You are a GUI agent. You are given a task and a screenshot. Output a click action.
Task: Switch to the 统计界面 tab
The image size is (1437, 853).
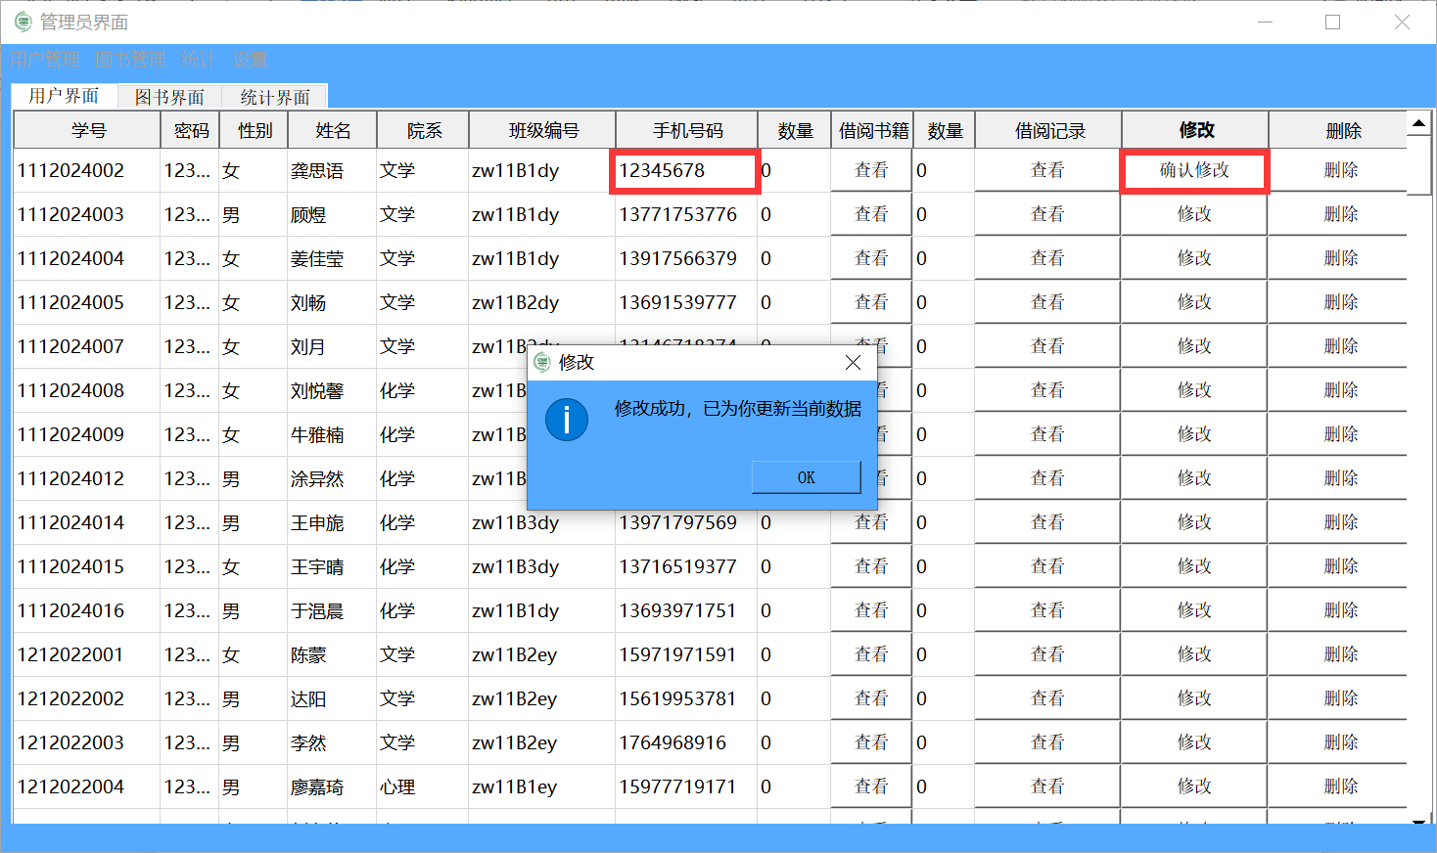[275, 97]
